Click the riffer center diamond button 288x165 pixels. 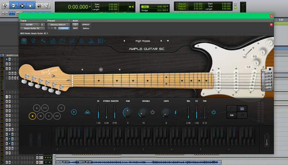pyautogui.click(x=37, y=108)
